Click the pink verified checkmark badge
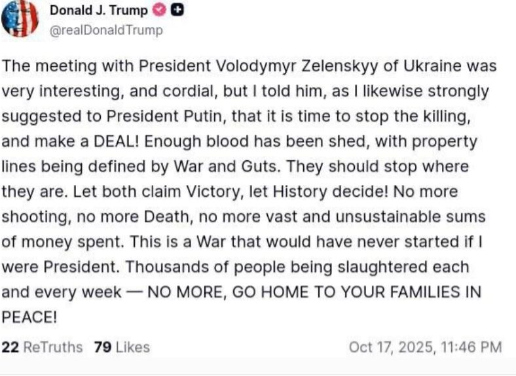Image resolution: width=516 pixels, height=376 pixels. (159, 10)
